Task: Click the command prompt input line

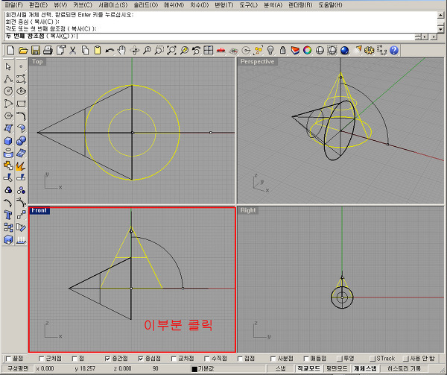Action: click(x=209, y=37)
